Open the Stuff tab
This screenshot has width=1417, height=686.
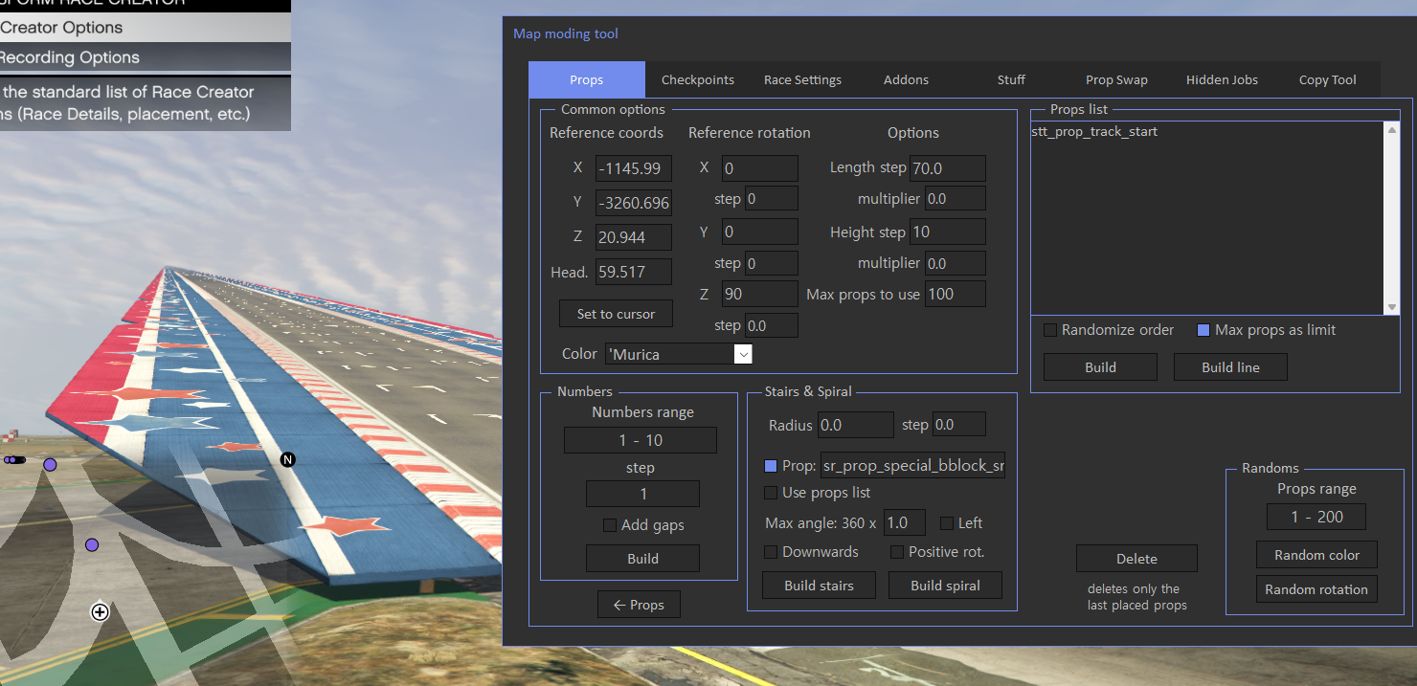(1011, 79)
